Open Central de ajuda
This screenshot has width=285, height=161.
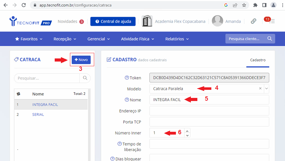click(113, 21)
